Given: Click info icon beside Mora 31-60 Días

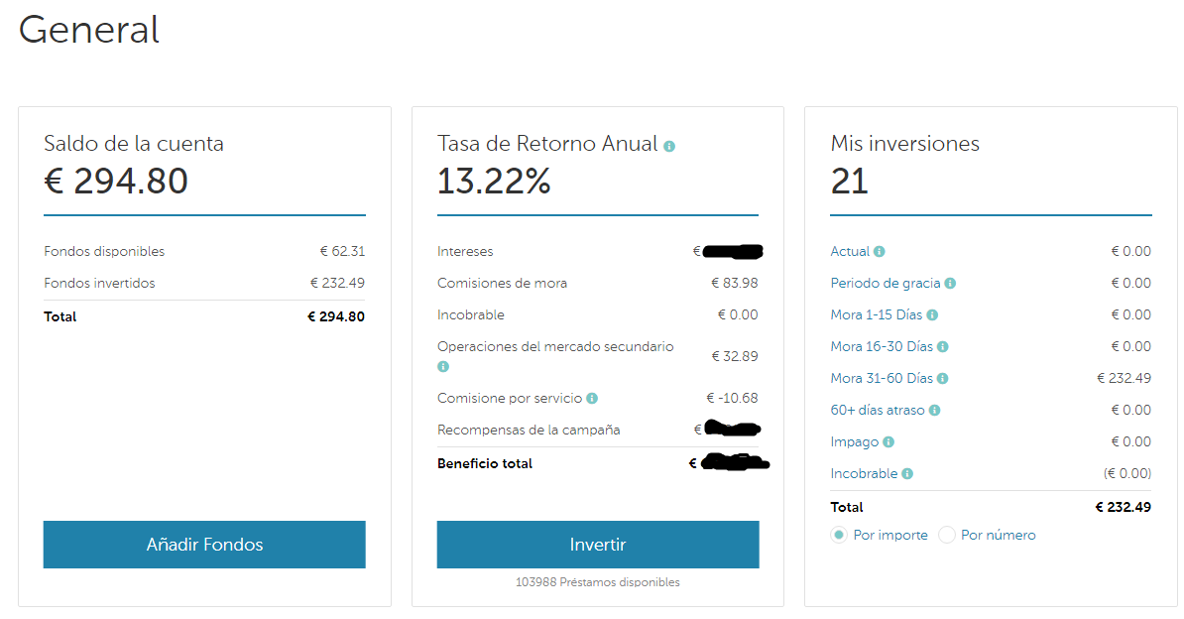Looking at the screenshot, I should [x=943, y=379].
